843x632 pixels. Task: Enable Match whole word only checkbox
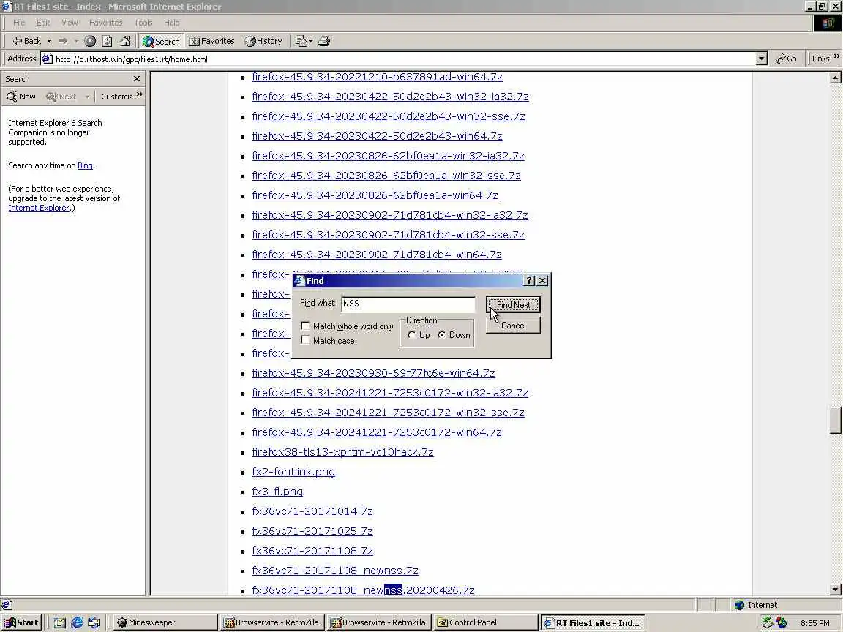coord(305,326)
